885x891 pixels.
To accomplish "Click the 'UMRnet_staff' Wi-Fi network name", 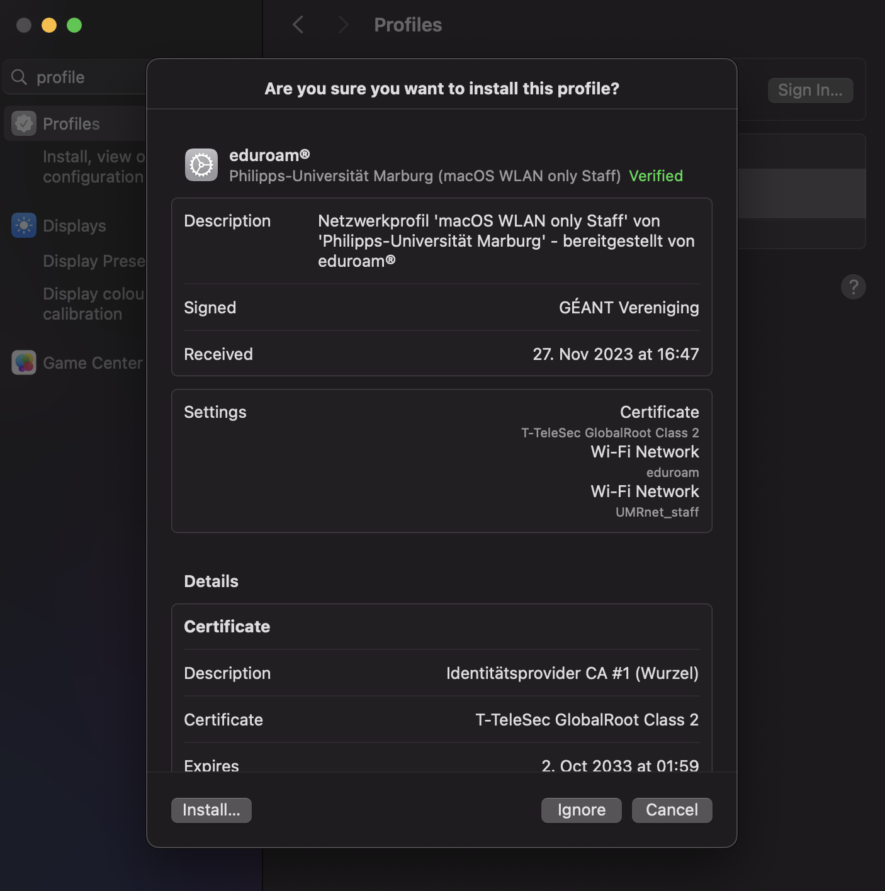I will coord(657,512).
